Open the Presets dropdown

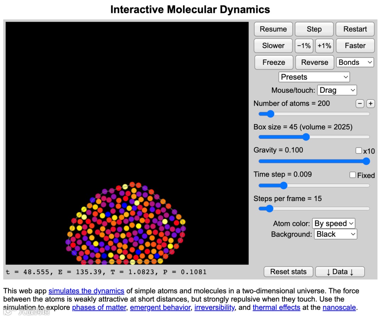(x=314, y=77)
